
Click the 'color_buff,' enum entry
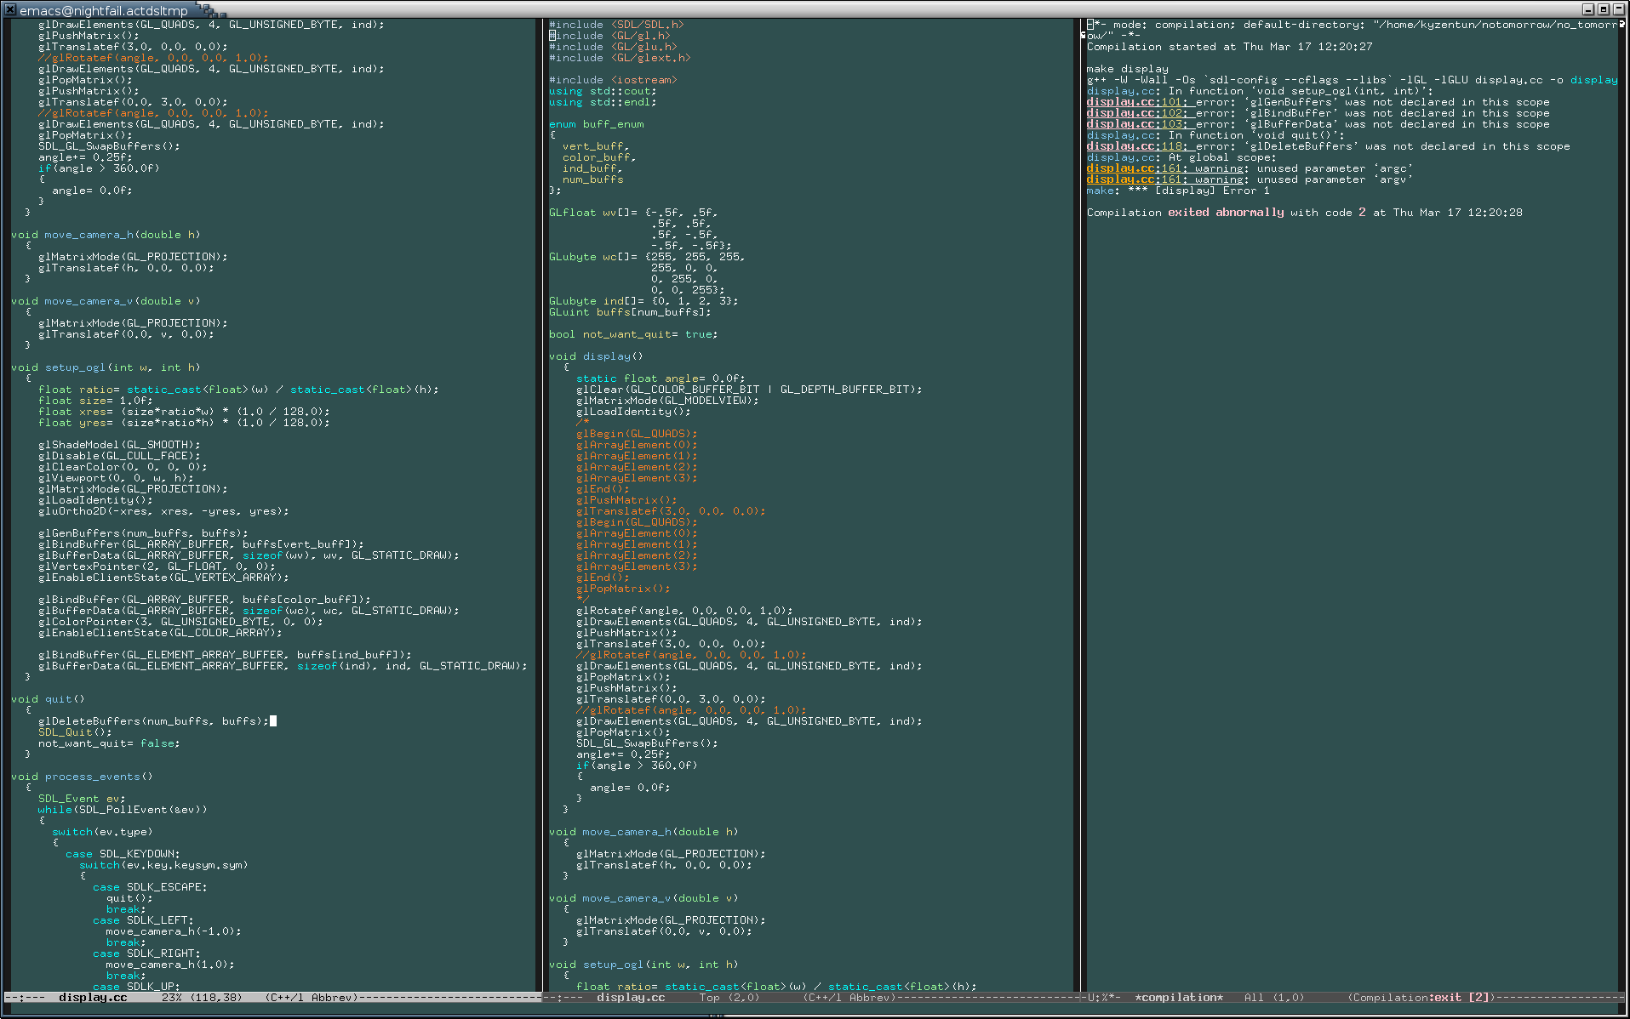(x=599, y=157)
